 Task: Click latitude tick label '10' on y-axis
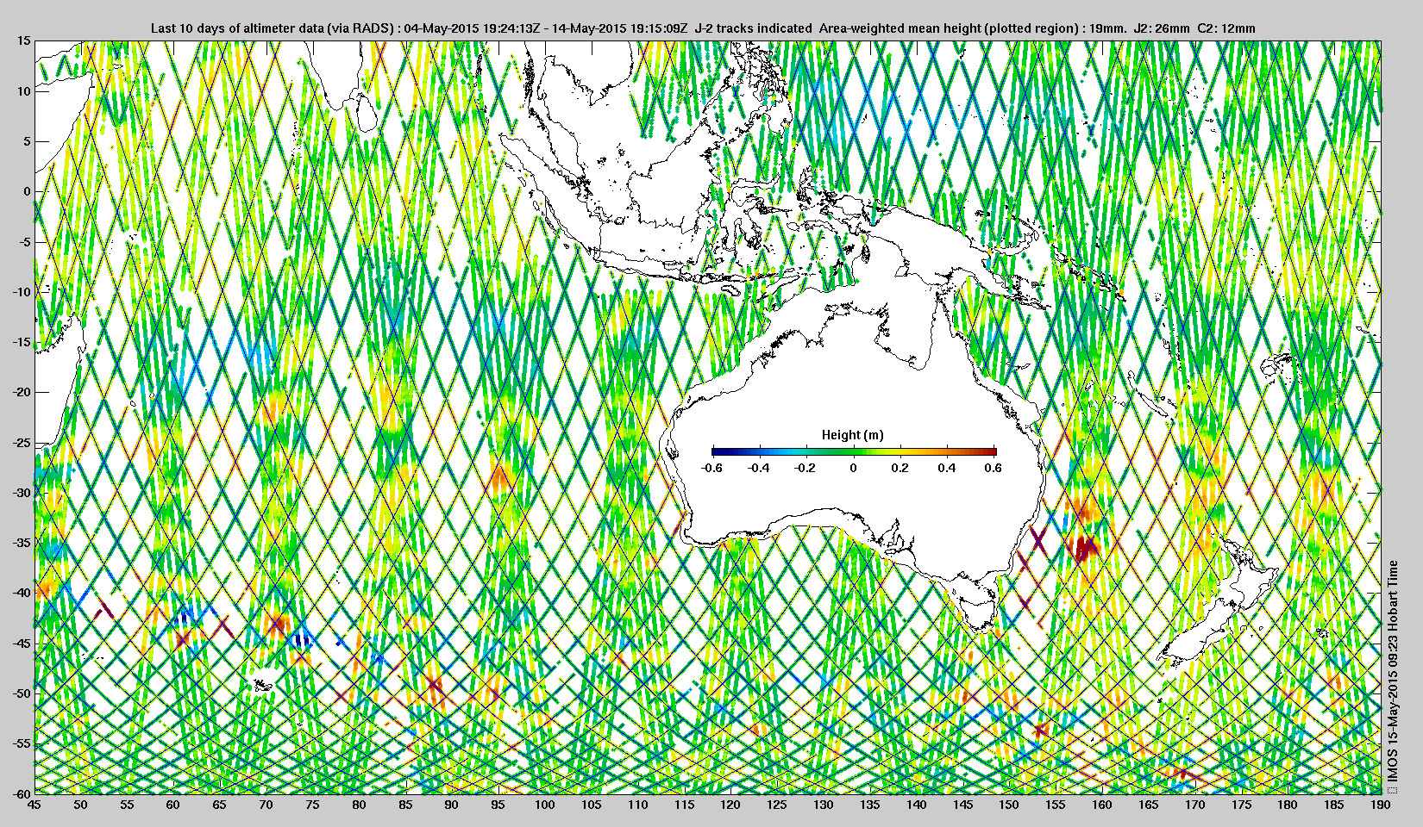24,90
